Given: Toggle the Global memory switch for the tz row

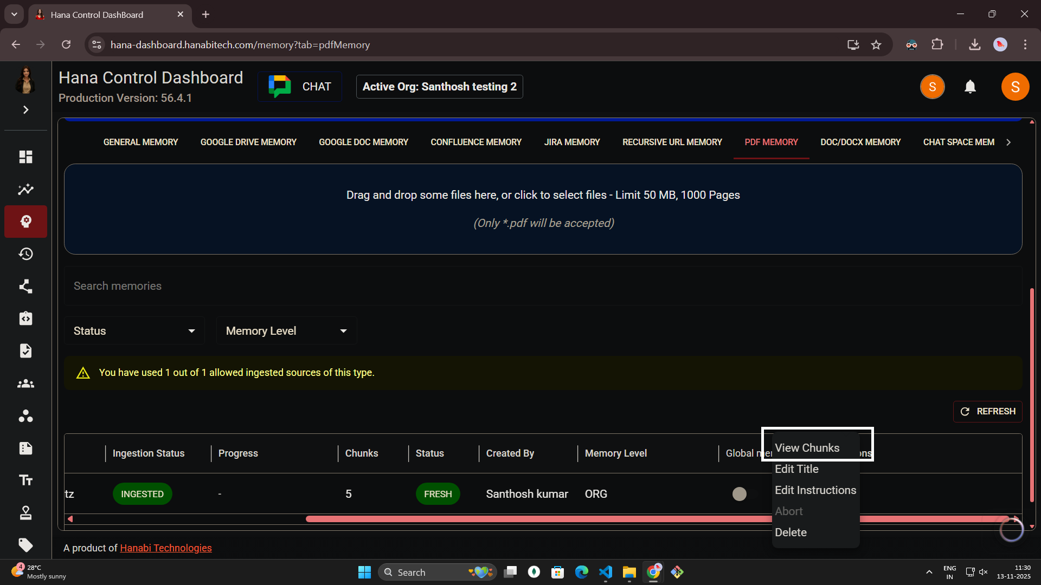Looking at the screenshot, I should [x=740, y=493].
